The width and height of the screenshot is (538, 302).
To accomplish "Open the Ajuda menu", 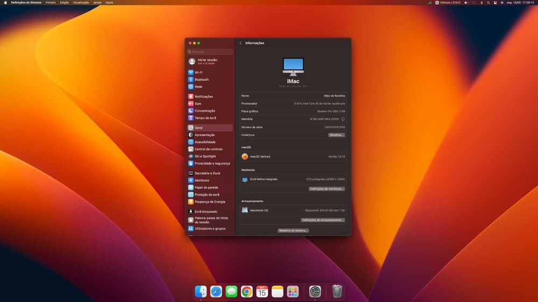I will 109,2.
